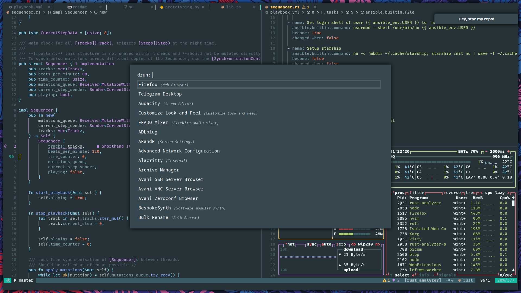521x293 pixels.
Task: Click the warning icon in sequencer.rs tab
Action: click(x=304, y=7)
